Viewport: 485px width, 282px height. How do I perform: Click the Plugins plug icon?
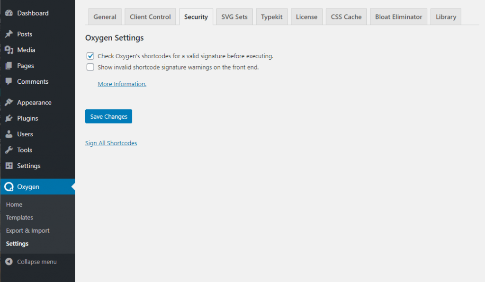tap(9, 118)
